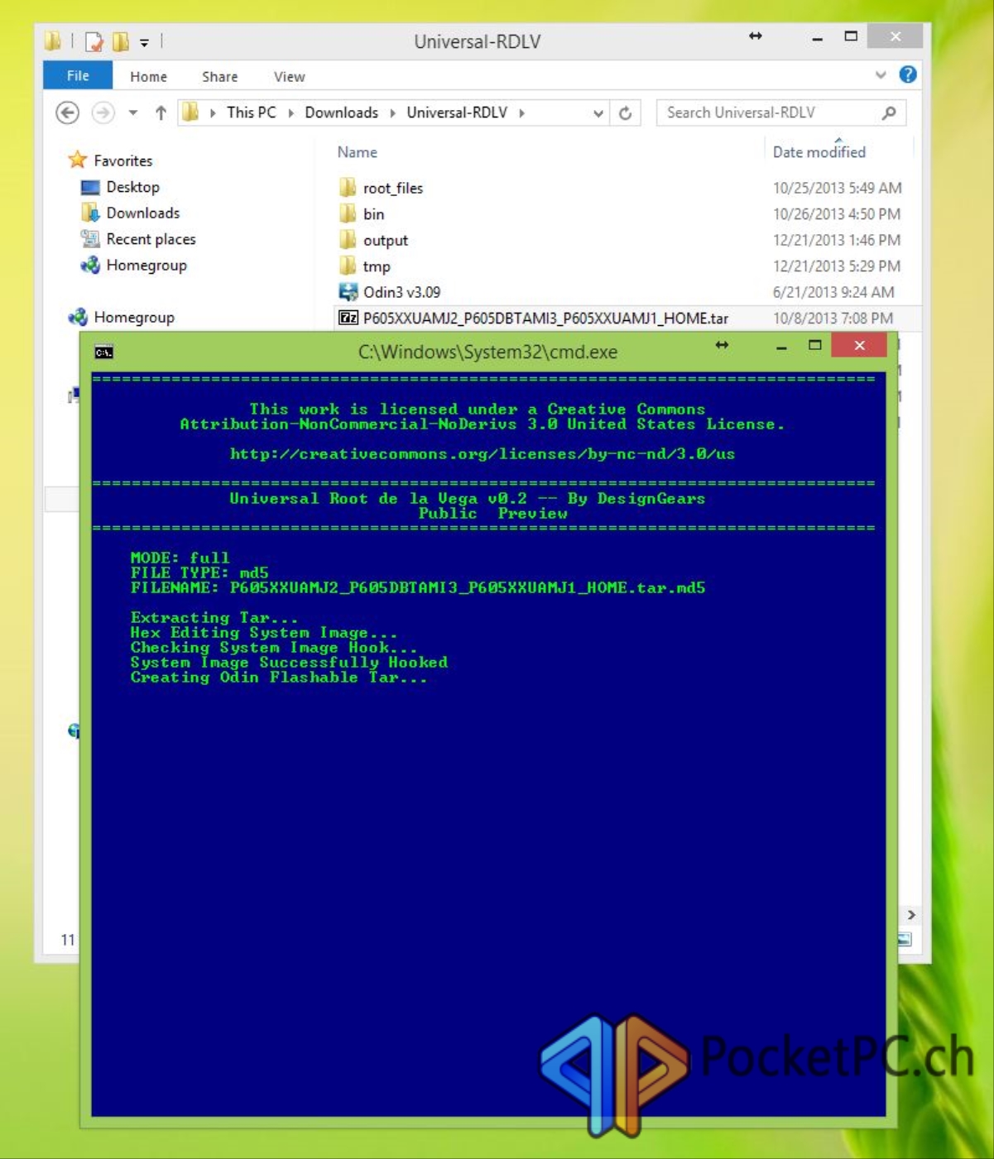Click date 10/25/2013 5:49 AM
994x1159 pixels.
pyautogui.click(x=837, y=188)
